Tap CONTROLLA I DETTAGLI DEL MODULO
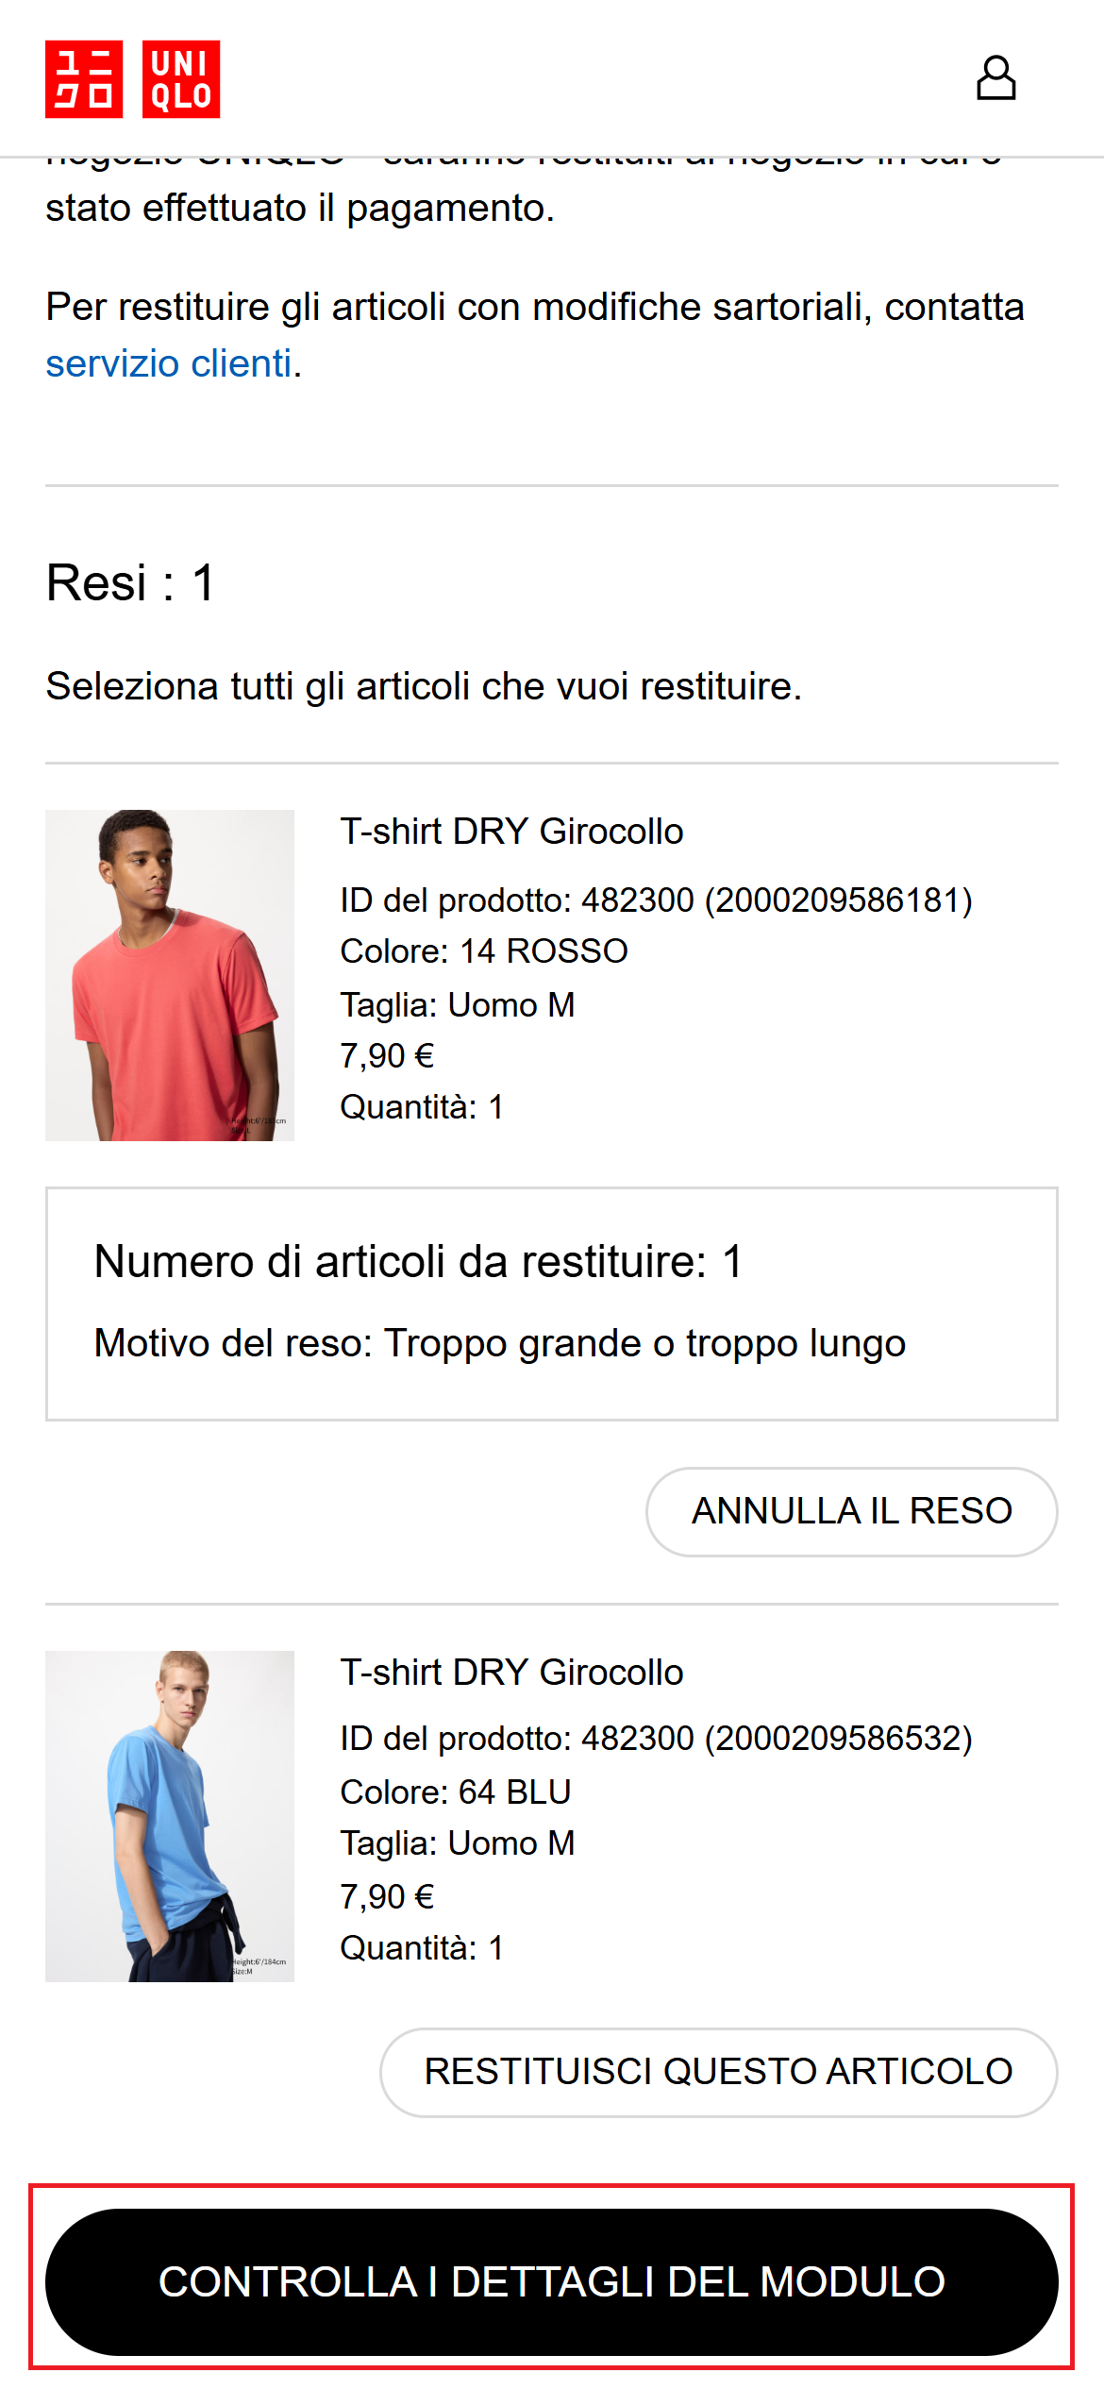 [x=552, y=2281]
